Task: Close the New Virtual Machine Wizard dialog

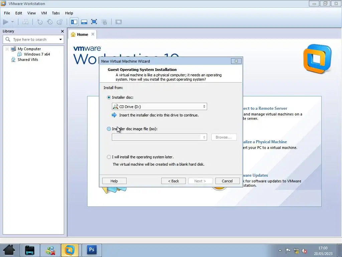Action: (x=236, y=61)
